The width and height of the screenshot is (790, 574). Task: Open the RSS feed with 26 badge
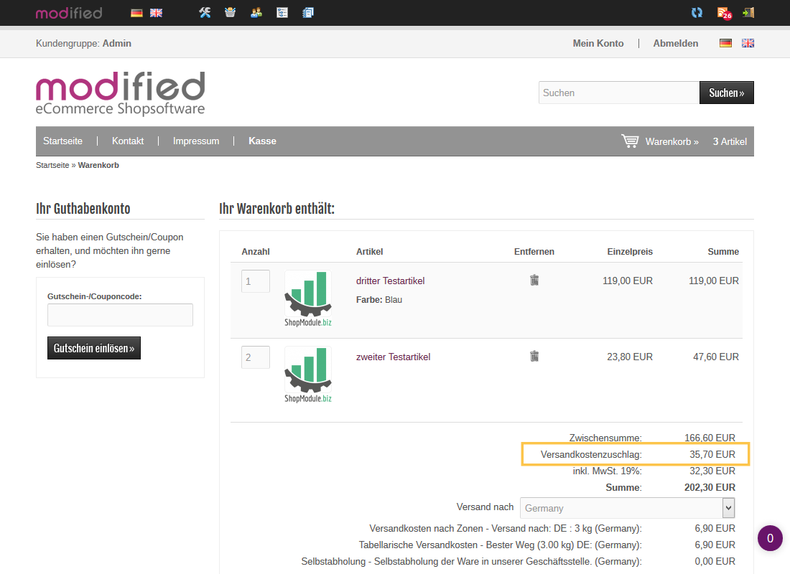tap(723, 13)
